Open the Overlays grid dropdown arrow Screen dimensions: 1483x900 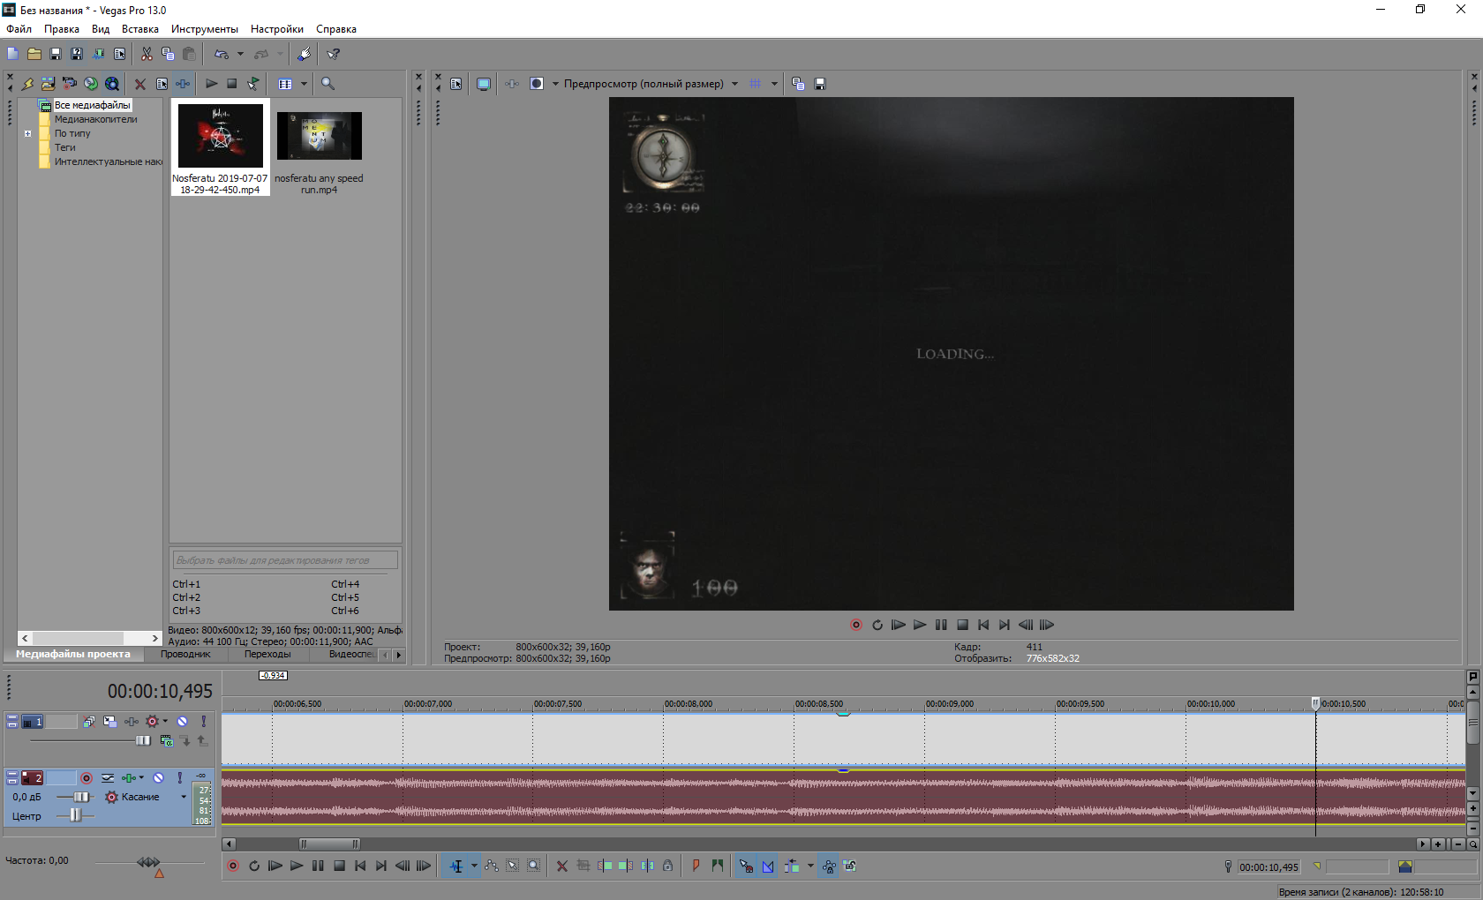pyautogui.click(x=774, y=84)
